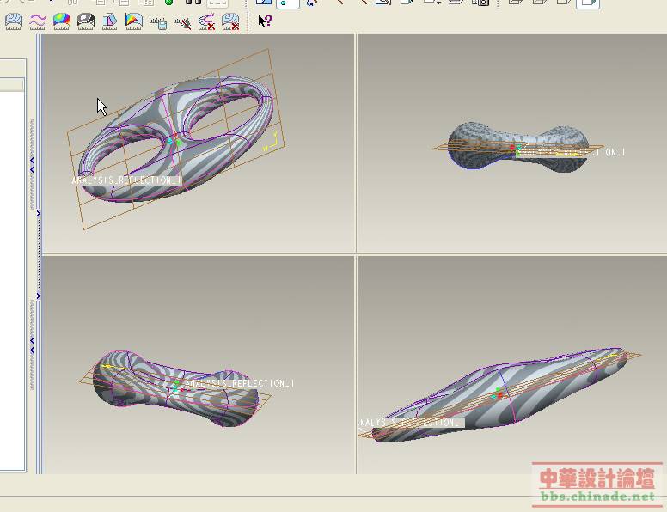Viewport: 667px width, 512px height.
Task: Click the yellow coordinate marker in top-left view
Action: 272,142
